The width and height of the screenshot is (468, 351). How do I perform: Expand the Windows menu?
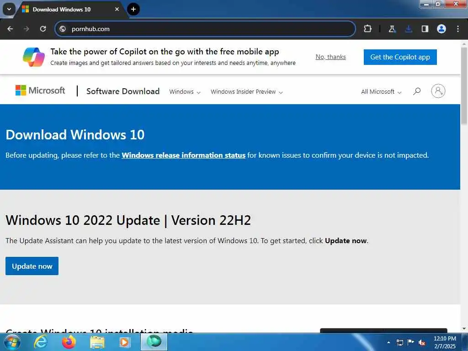pyautogui.click(x=185, y=91)
